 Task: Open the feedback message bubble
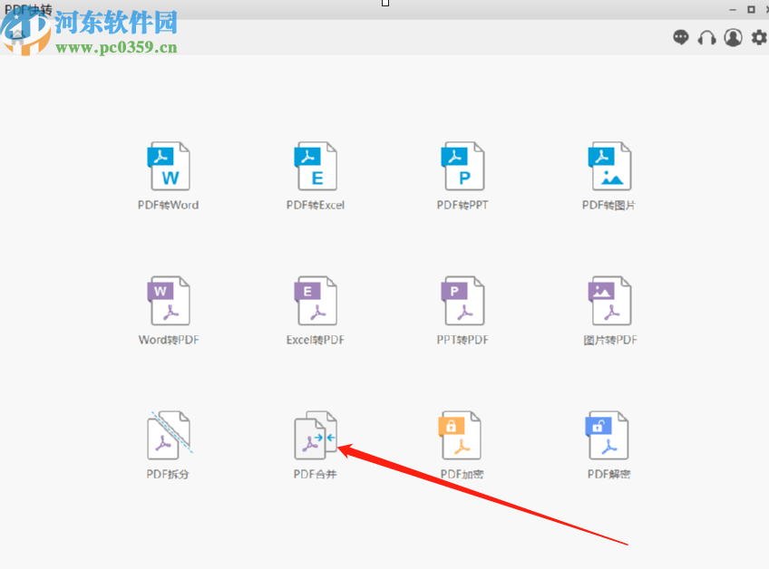tap(680, 38)
